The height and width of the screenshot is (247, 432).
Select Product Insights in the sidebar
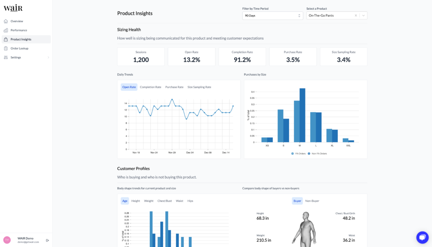[26, 39]
